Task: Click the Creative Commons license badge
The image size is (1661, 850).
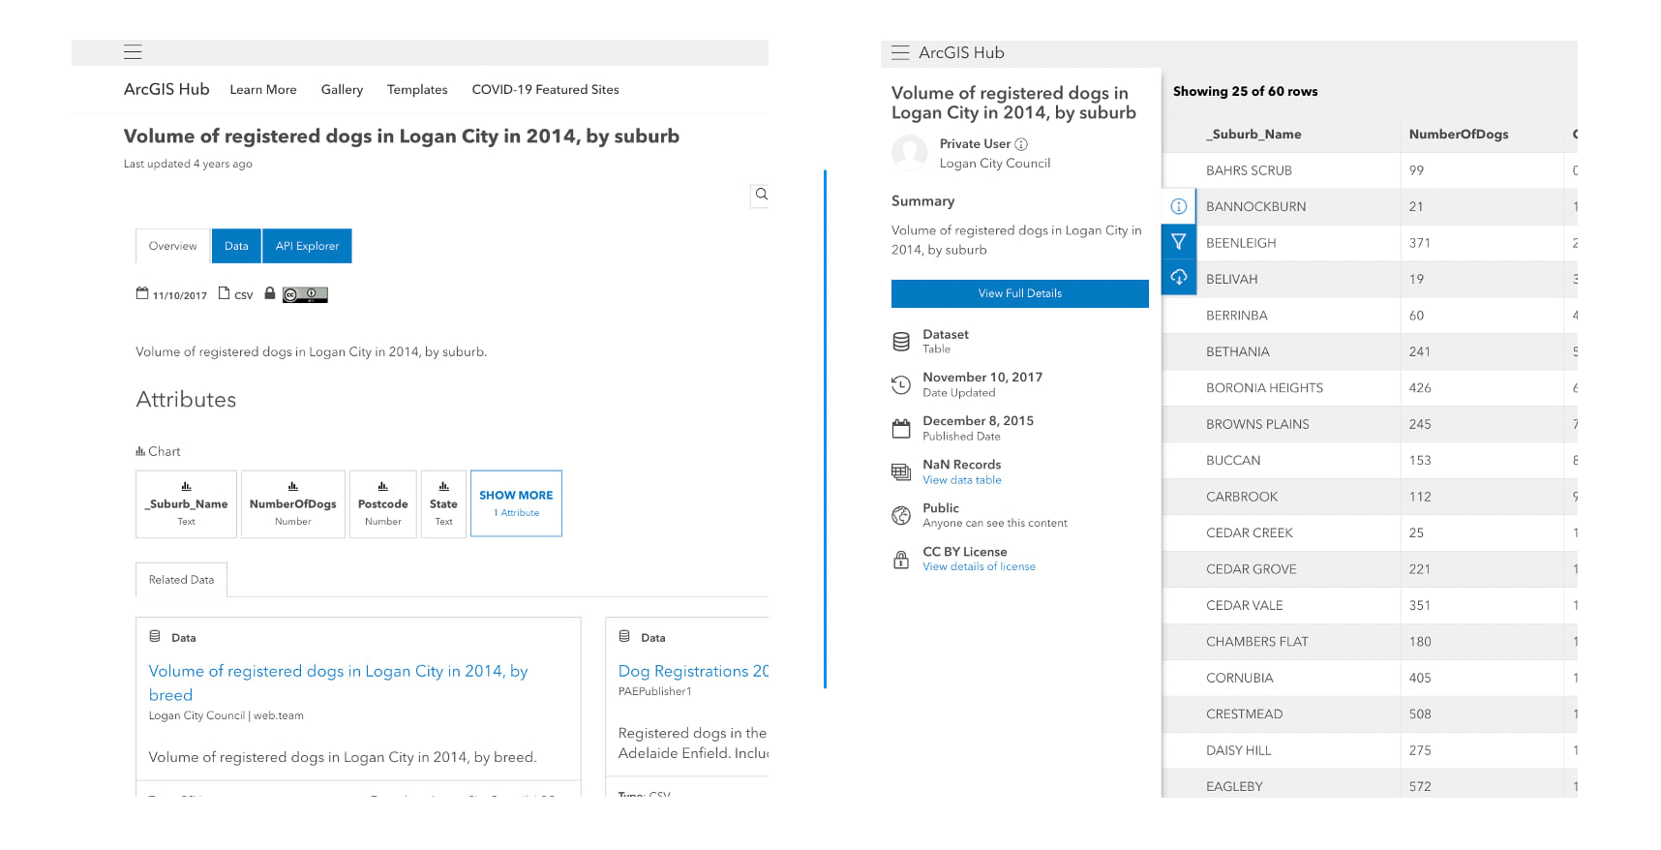Action: click(x=305, y=295)
